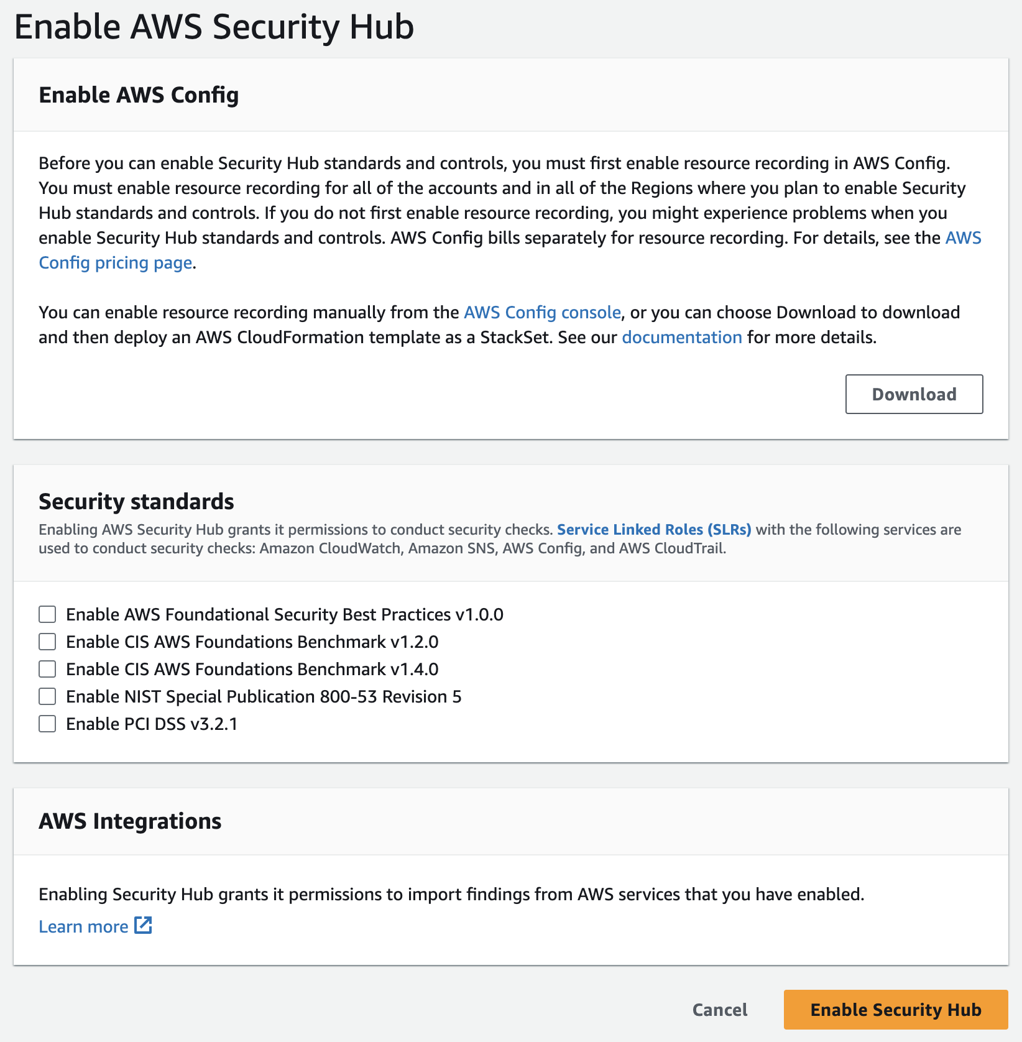
Task: Tick the AWS Foundational Security Best Practices checkbox
Action: (x=48, y=614)
